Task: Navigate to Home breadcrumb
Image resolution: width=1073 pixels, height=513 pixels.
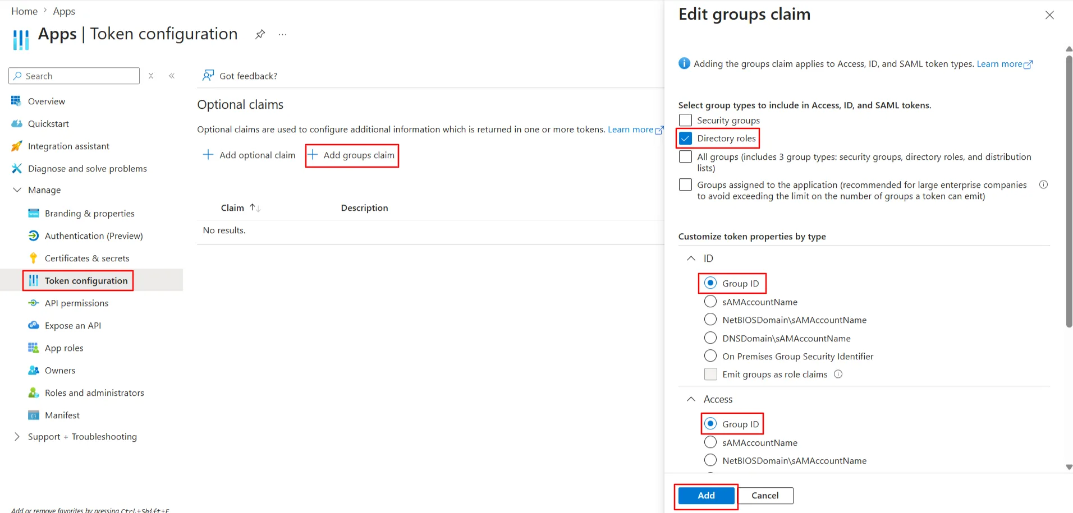Action: (25, 11)
